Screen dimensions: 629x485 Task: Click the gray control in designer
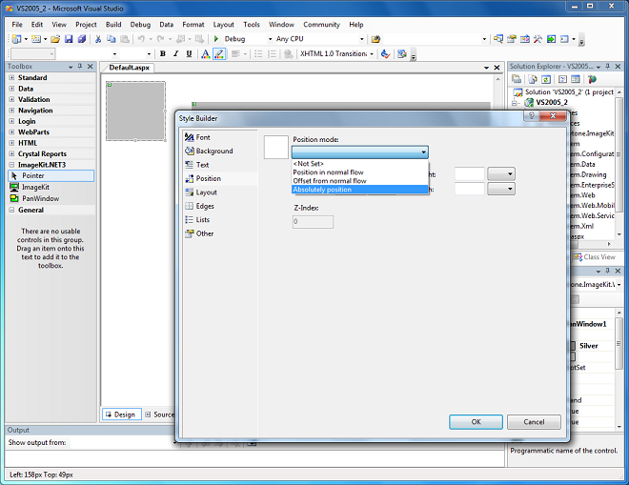(x=135, y=111)
